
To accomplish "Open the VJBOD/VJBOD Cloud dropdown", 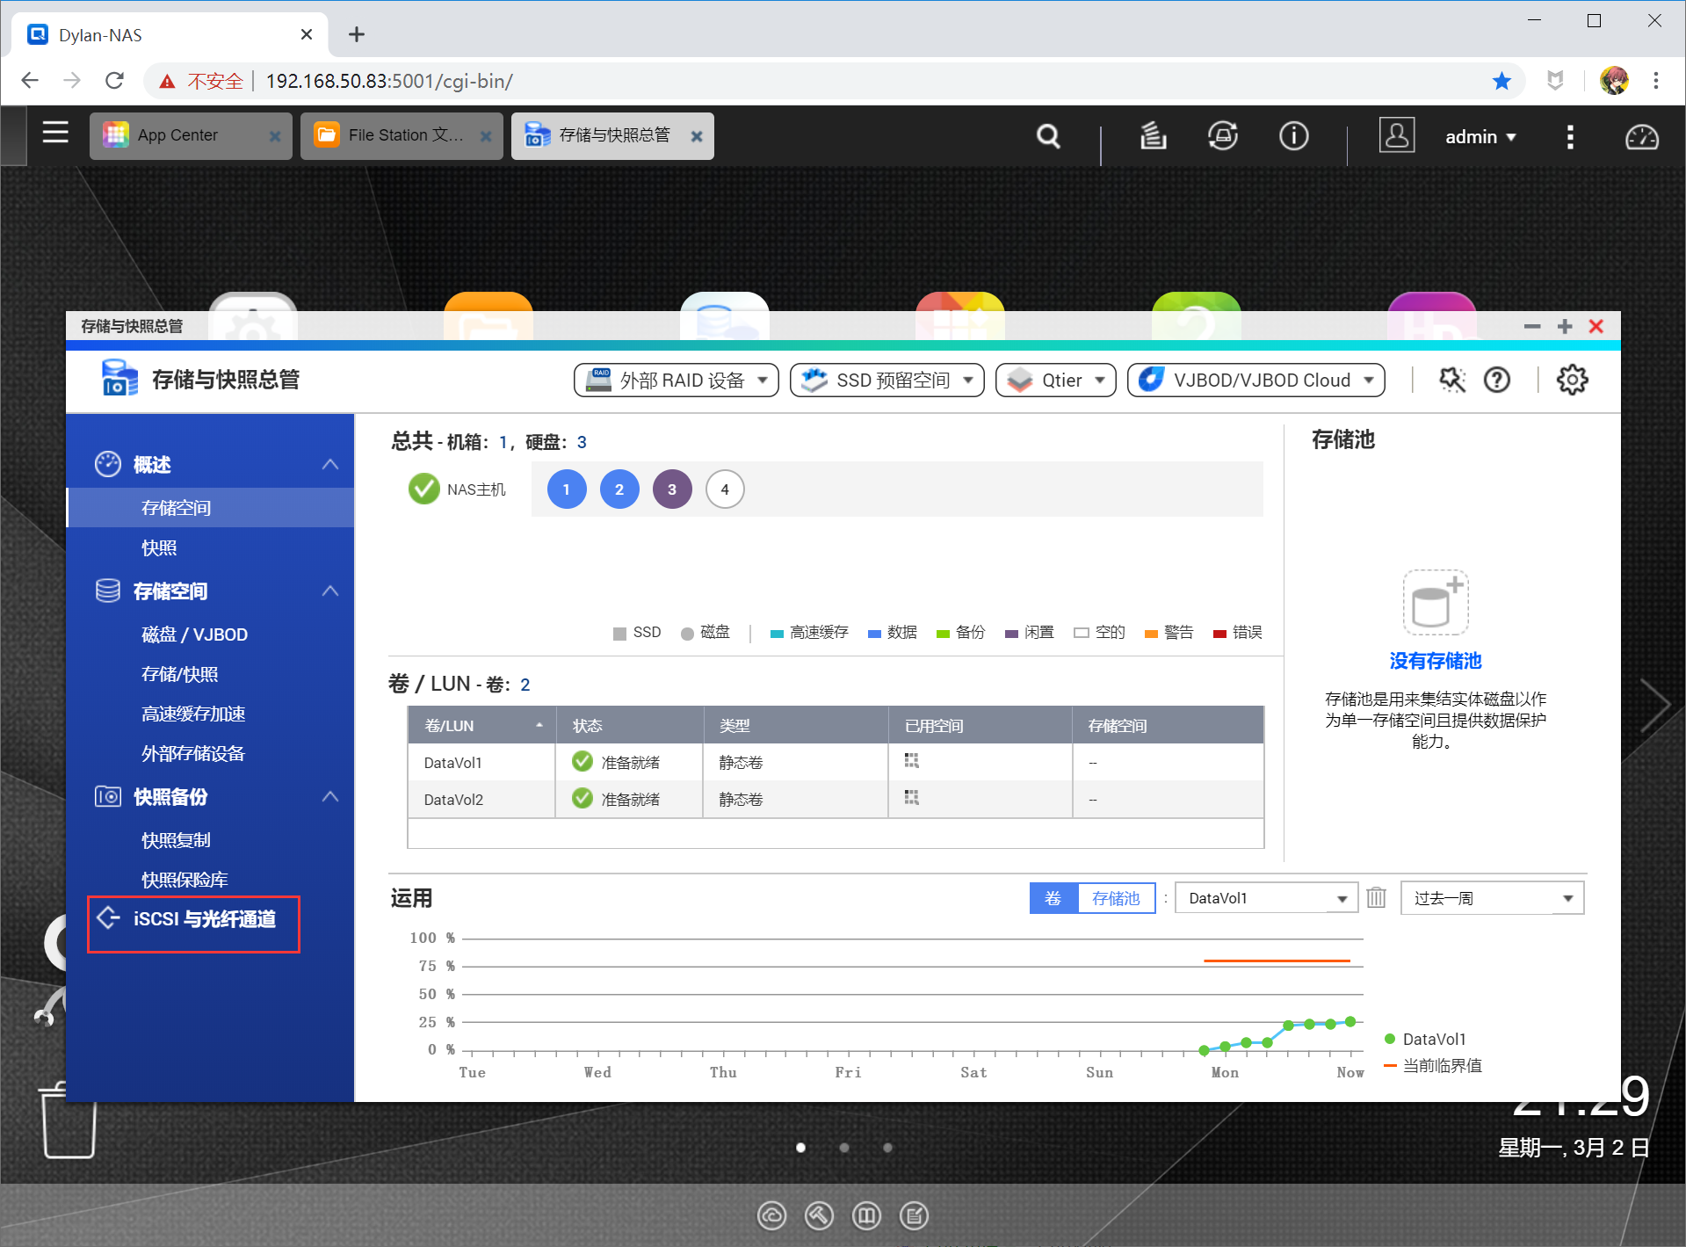I will 1255,380.
